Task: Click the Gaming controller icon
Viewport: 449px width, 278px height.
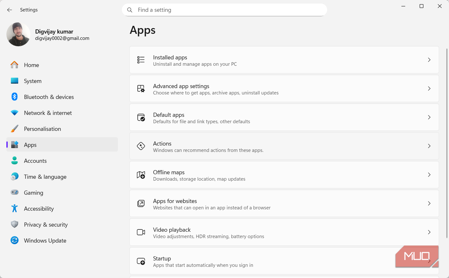Action: (x=14, y=192)
